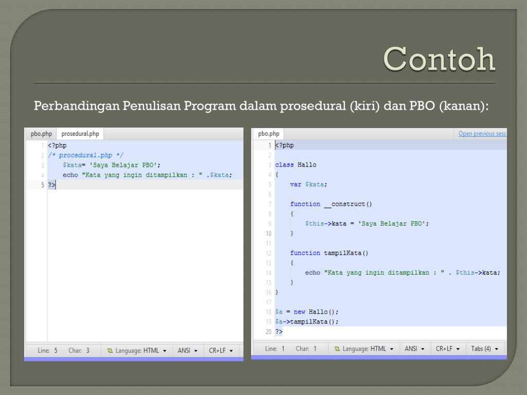The width and height of the screenshot is (527, 395).
Task: Click the $kata= 'Saya Belajar PBO' line
Action: [112, 165]
